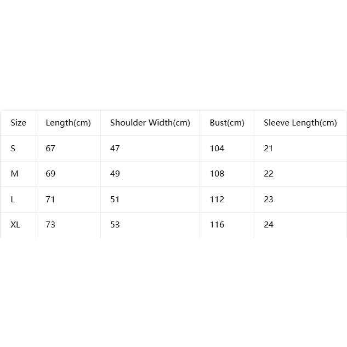Viewport: 347px width, 347px height.
Task: Click the Size column header
Action: [x=19, y=123]
